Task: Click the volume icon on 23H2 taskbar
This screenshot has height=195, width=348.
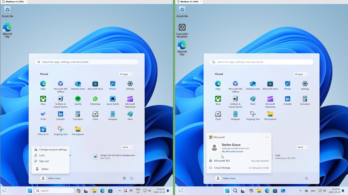Action: point(150,191)
